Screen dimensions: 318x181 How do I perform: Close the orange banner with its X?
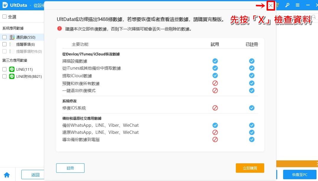(x=317, y=163)
